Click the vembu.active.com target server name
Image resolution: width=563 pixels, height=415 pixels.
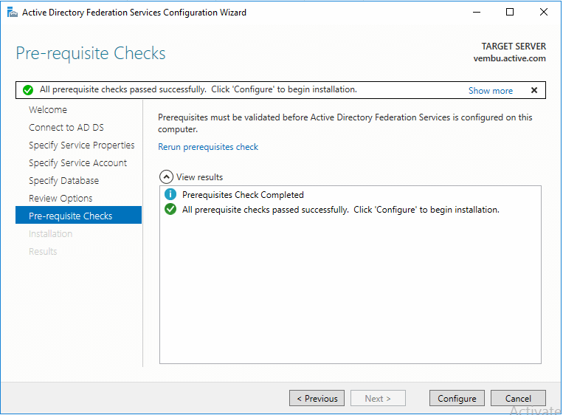[509, 58]
